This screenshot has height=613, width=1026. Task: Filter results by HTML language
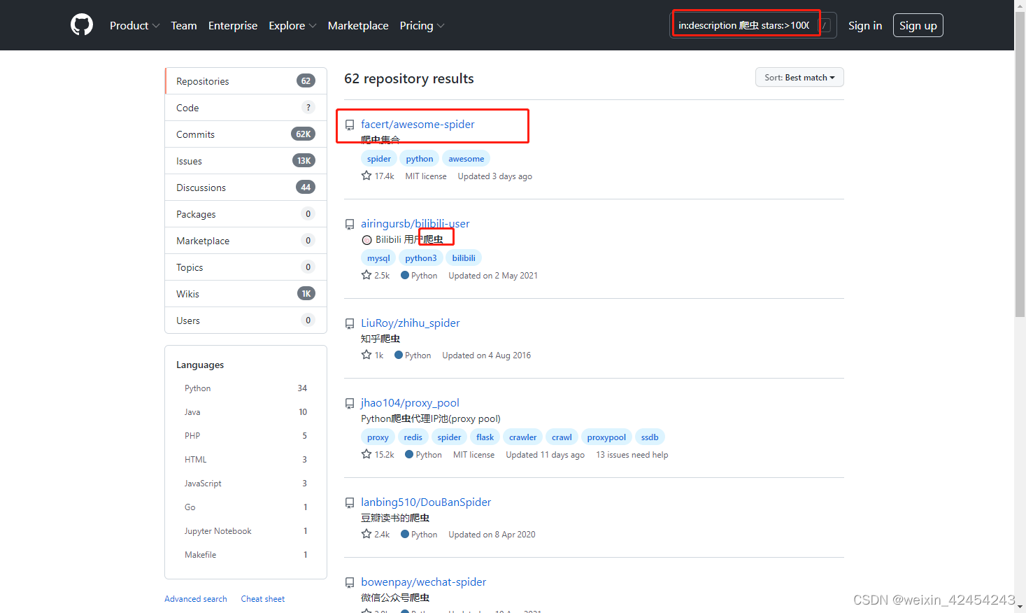coord(245,460)
